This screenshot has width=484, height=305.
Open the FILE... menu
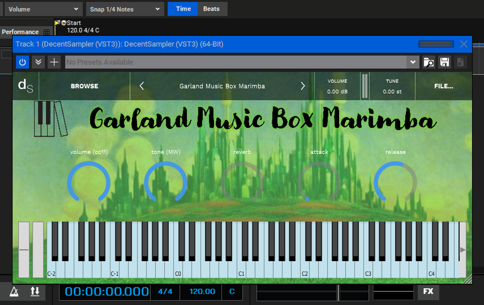click(x=443, y=86)
